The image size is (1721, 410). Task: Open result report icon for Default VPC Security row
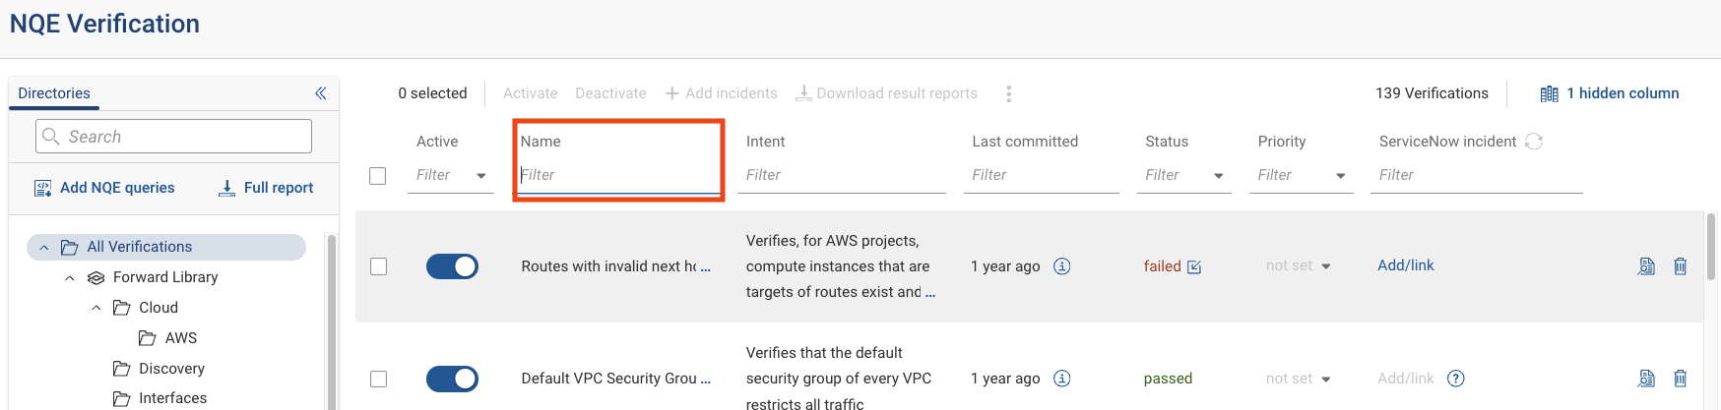click(x=1645, y=379)
